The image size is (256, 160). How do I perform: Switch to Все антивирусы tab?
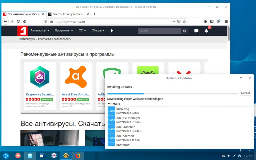point(24,14)
